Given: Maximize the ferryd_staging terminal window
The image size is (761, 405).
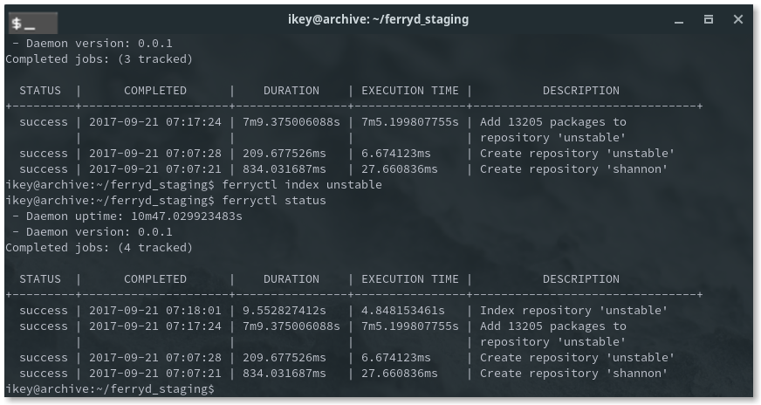Looking at the screenshot, I should [x=709, y=19].
